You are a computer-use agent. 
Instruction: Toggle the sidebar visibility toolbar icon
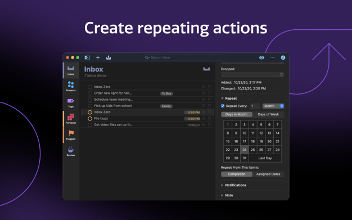[87, 57]
